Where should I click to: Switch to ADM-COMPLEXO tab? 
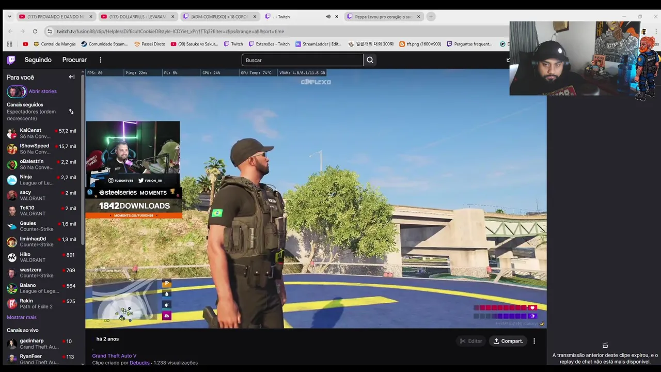point(219,17)
